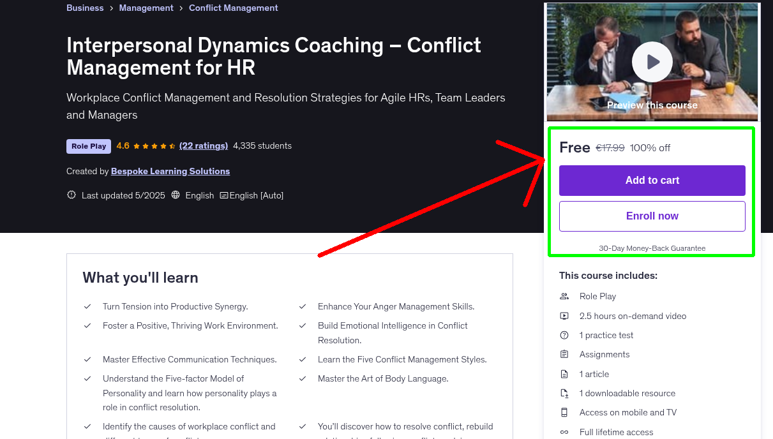The image size is (773, 439).
Task: Click the Role Play icon under course includes
Action: (x=564, y=296)
